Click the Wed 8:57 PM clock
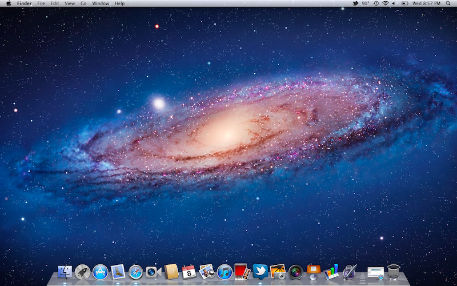This screenshot has height=286, width=457. click(x=426, y=3)
